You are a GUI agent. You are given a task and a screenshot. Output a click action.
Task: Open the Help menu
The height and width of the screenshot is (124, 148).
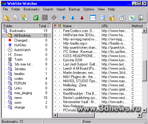(111, 9)
